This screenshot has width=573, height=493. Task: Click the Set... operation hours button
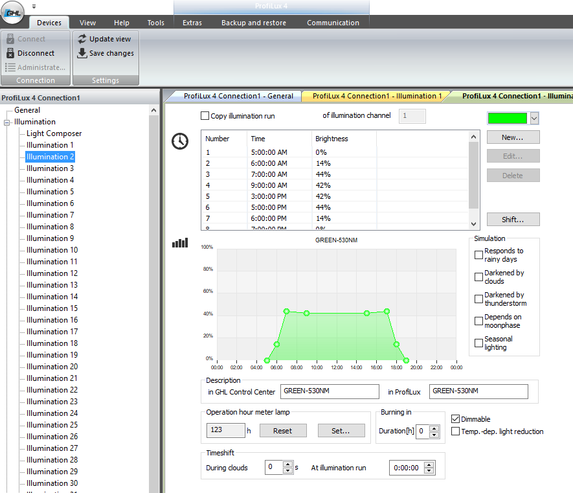[341, 431]
